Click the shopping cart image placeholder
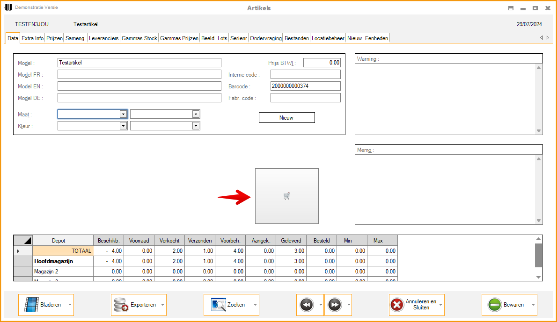 coord(287,196)
